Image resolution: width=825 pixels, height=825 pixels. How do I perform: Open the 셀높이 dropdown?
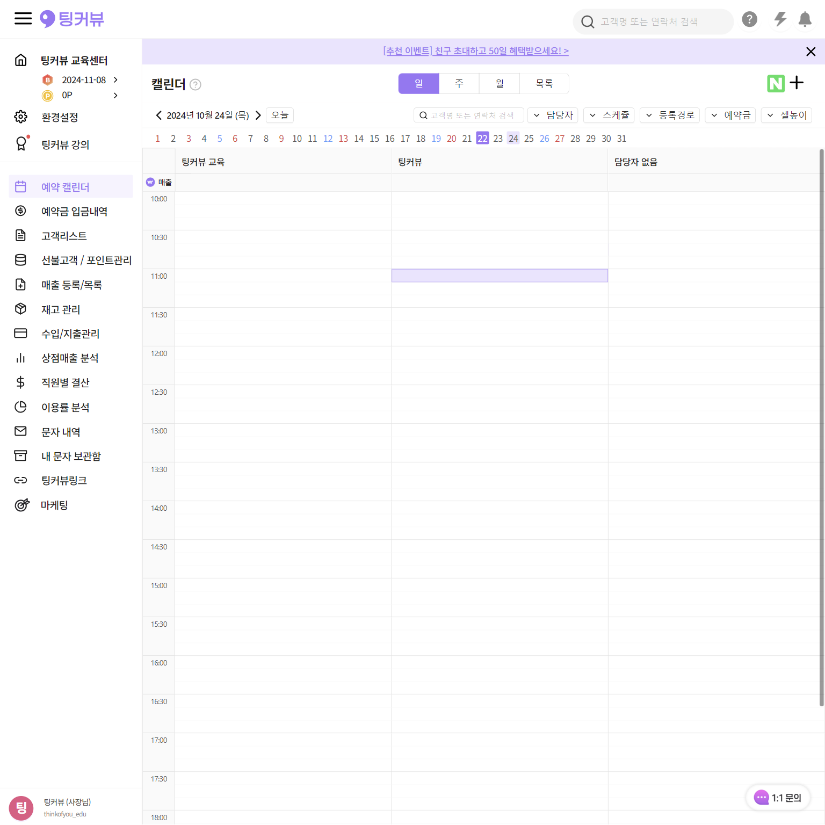(786, 115)
